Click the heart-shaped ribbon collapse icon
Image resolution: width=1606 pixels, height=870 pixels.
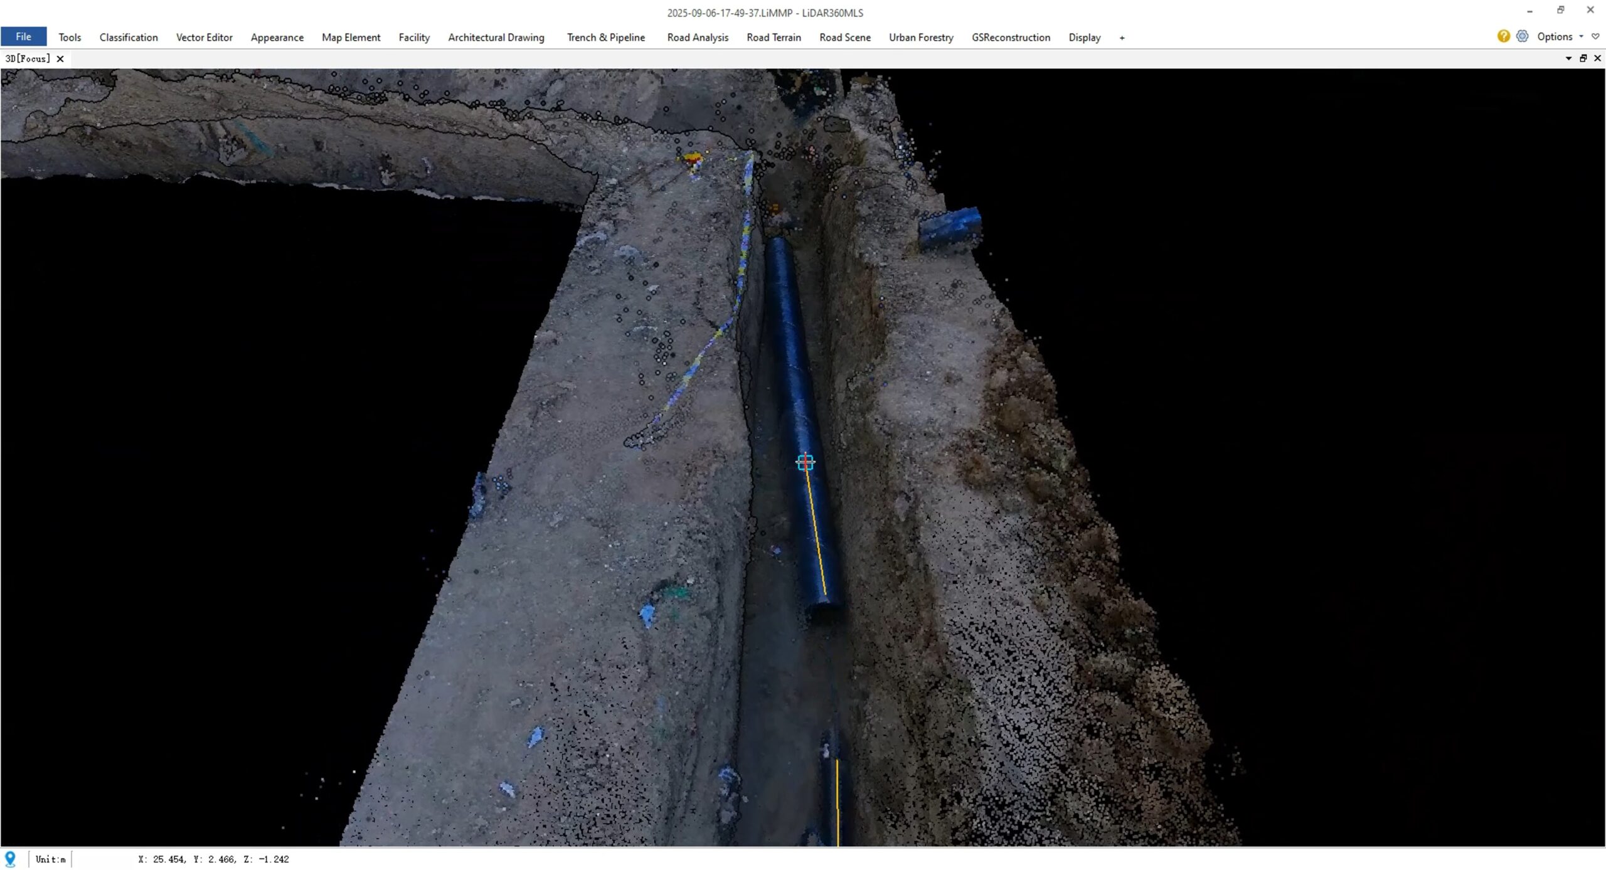pyautogui.click(x=1595, y=37)
